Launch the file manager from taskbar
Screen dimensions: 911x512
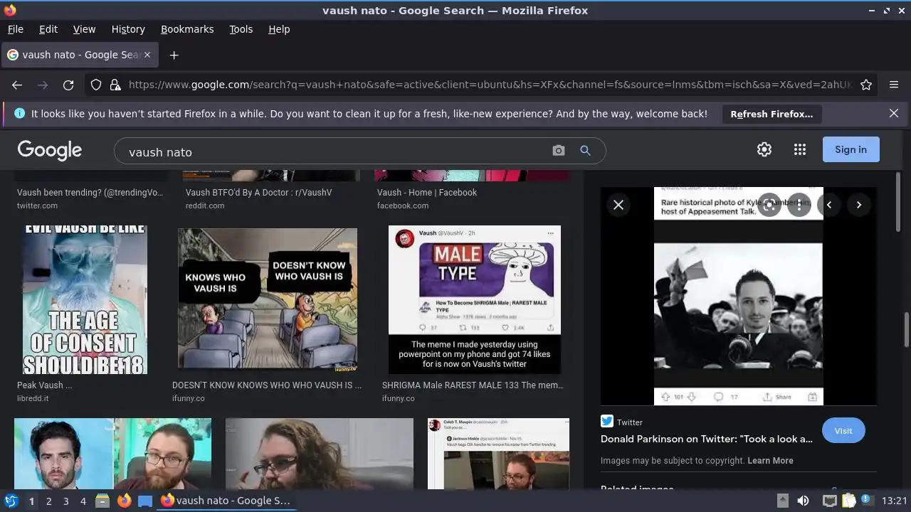pos(102,501)
